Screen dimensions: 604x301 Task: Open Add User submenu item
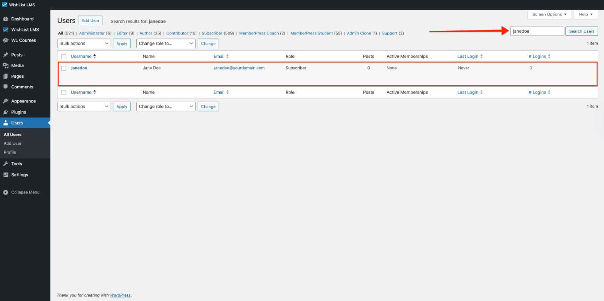click(13, 143)
